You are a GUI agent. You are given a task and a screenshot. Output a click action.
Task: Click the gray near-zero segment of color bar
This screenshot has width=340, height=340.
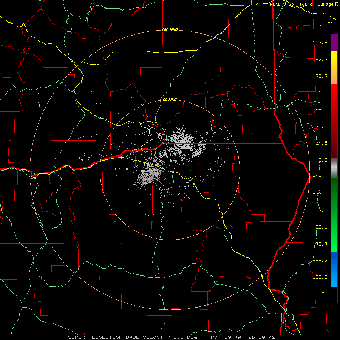click(334, 168)
